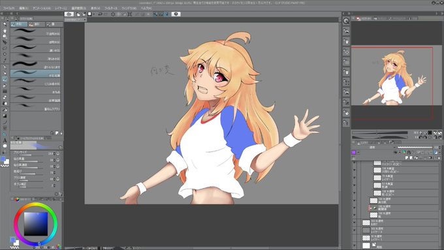Screen dimensions: 444x250
Task: Open the レイヤー (Layer) menu
Action: click(x=61, y=8)
